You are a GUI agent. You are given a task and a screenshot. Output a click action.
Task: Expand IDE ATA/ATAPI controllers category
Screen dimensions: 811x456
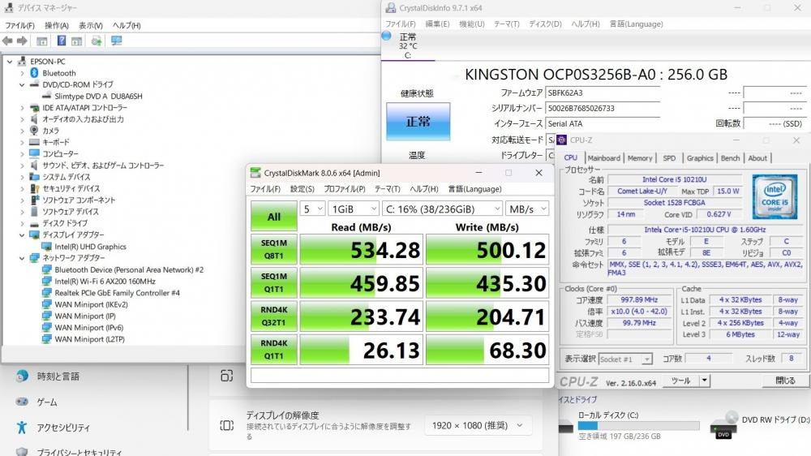tap(22, 108)
